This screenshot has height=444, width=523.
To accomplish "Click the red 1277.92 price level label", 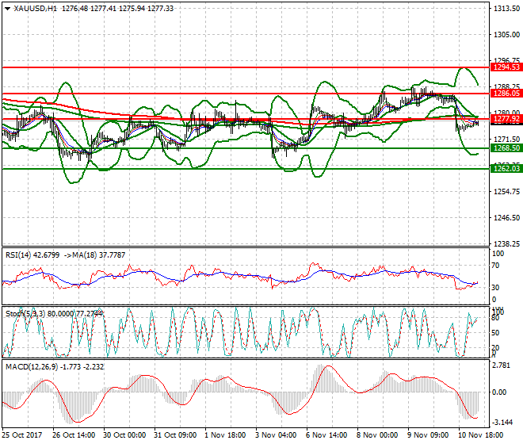I will coord(506,119).
